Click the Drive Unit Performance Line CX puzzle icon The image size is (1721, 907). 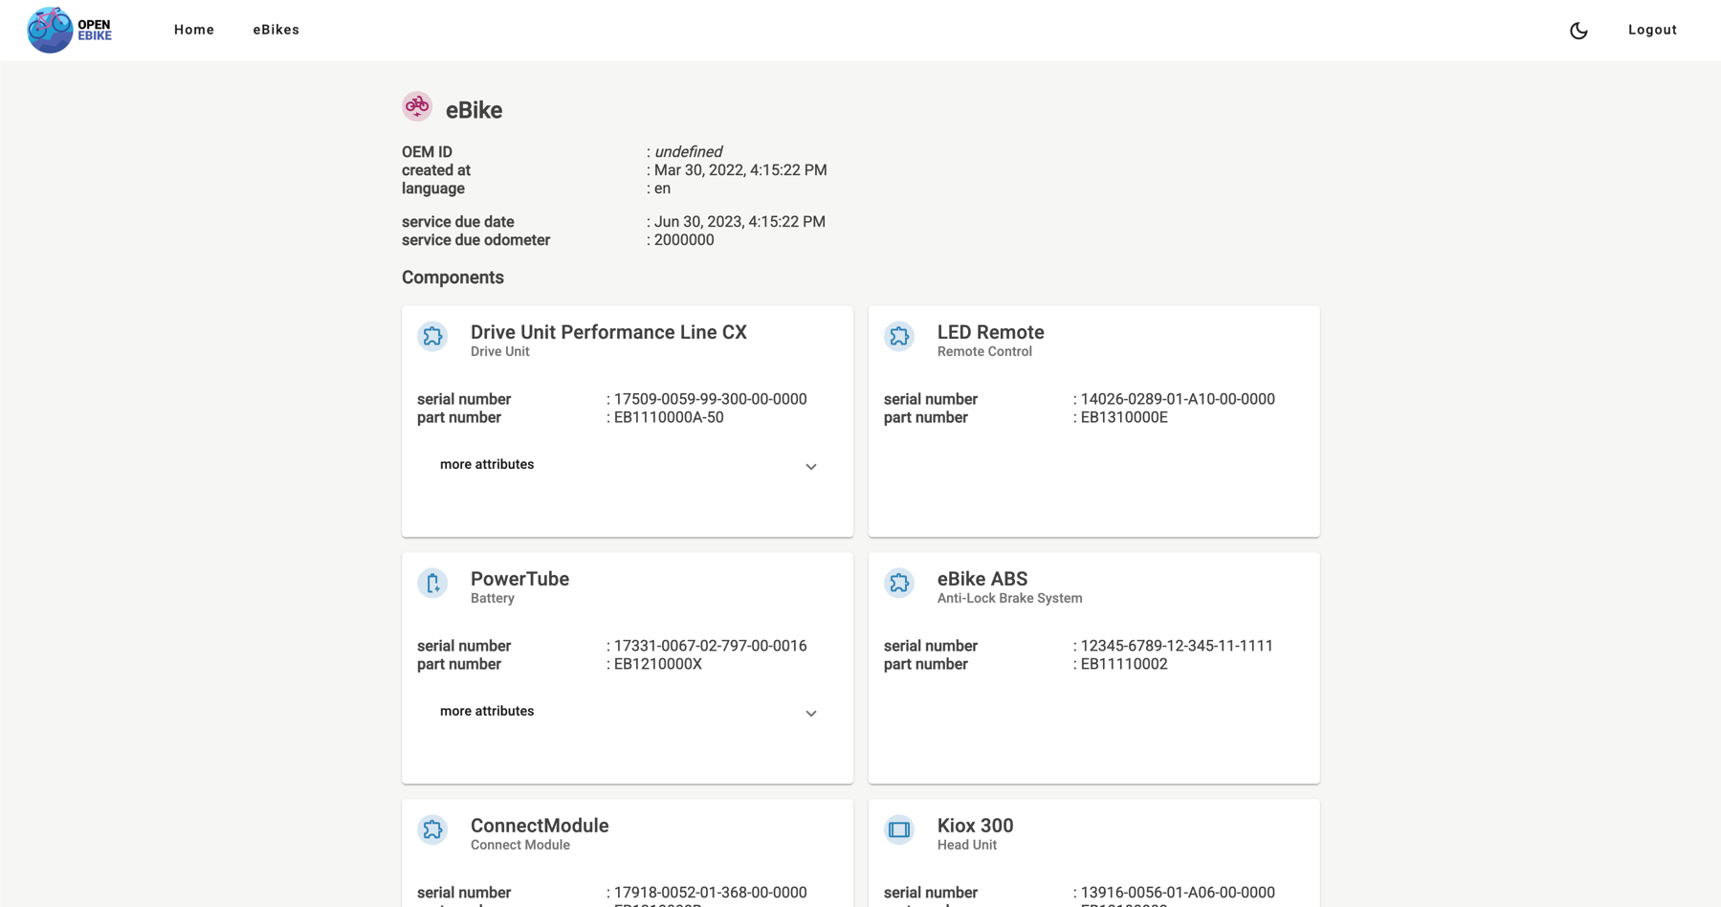tap(432, 337)
